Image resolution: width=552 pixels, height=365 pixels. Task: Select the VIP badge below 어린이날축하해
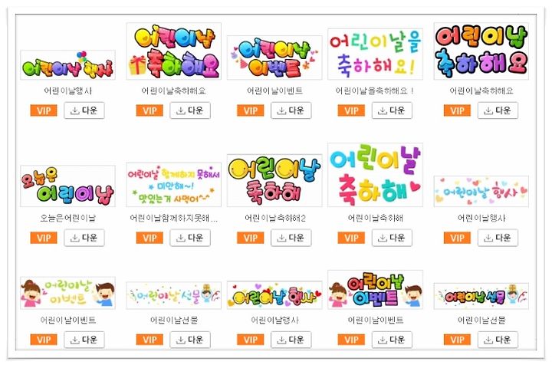tap(351, 238)
